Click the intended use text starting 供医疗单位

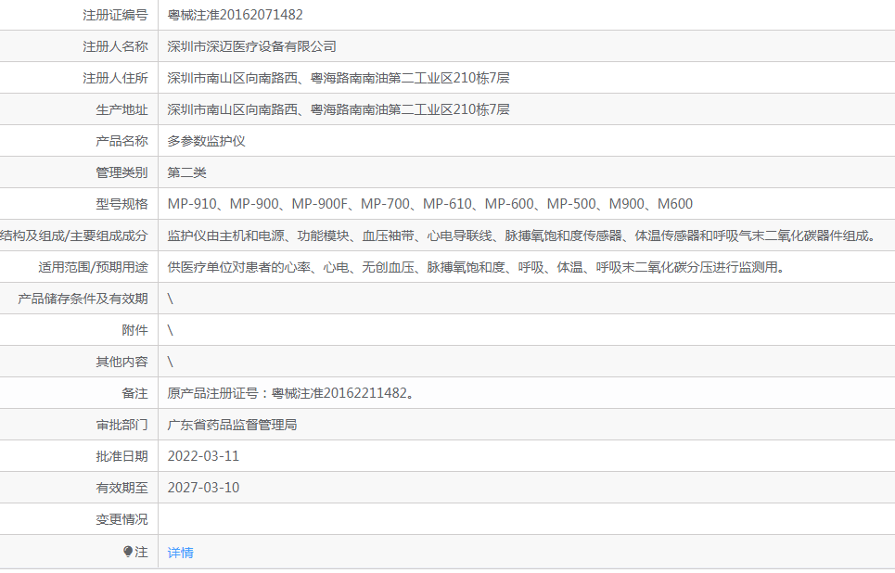point(478,267)
